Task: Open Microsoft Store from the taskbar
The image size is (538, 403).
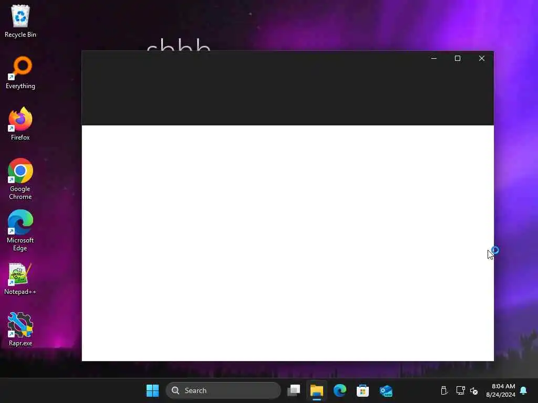Action: pos(363,390)
